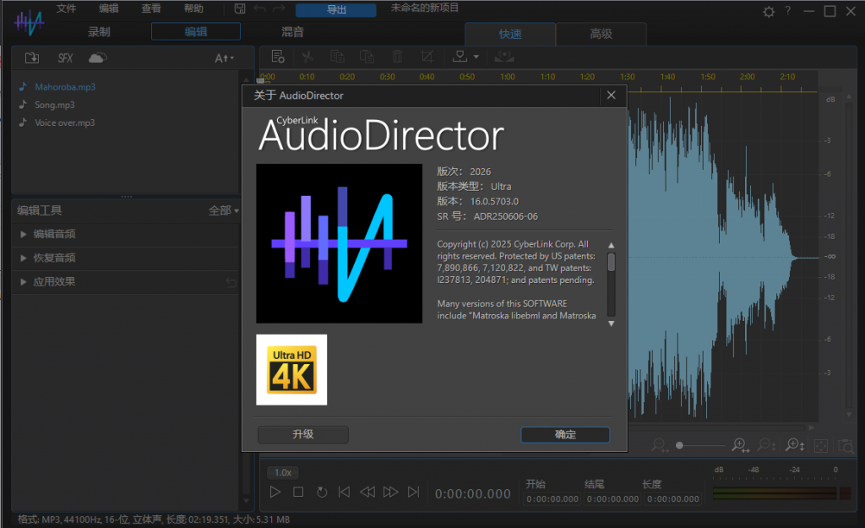The image size is (865, 528).
Task: Expand the 编辑音频 section
Action: pyautogui.click(x=54, y=234)
